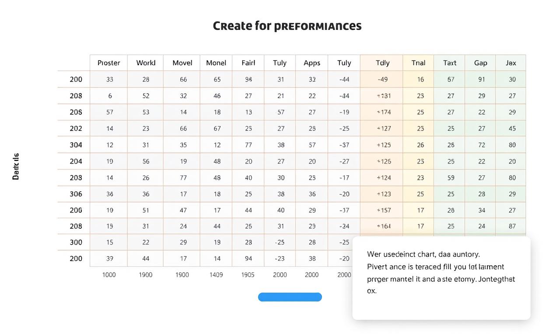Click the Proster column header
560x336 pixels.
coord(108,63)
